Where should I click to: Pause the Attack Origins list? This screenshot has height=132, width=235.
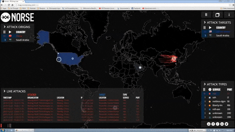[4, 32]
